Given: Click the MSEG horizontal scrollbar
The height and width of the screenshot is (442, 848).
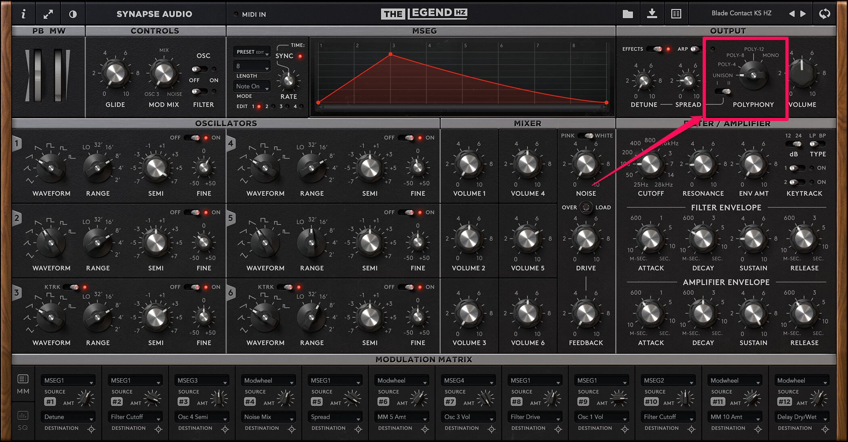Looking at the screenshot, I should [x=462, y=107].
